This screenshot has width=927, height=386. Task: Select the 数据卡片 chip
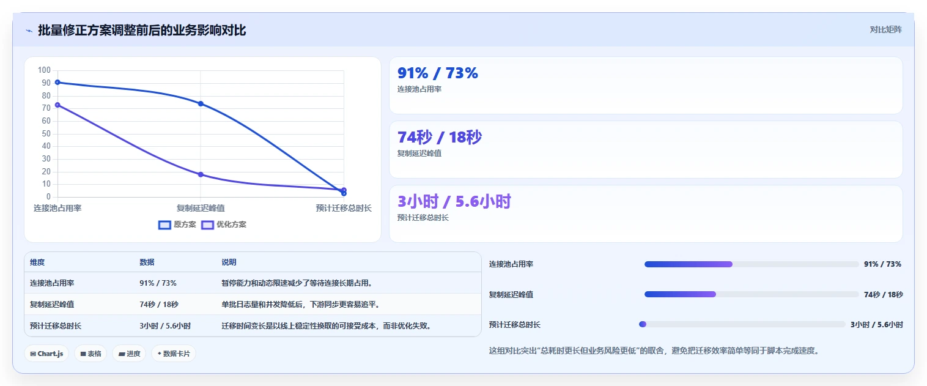click(174, 354)
